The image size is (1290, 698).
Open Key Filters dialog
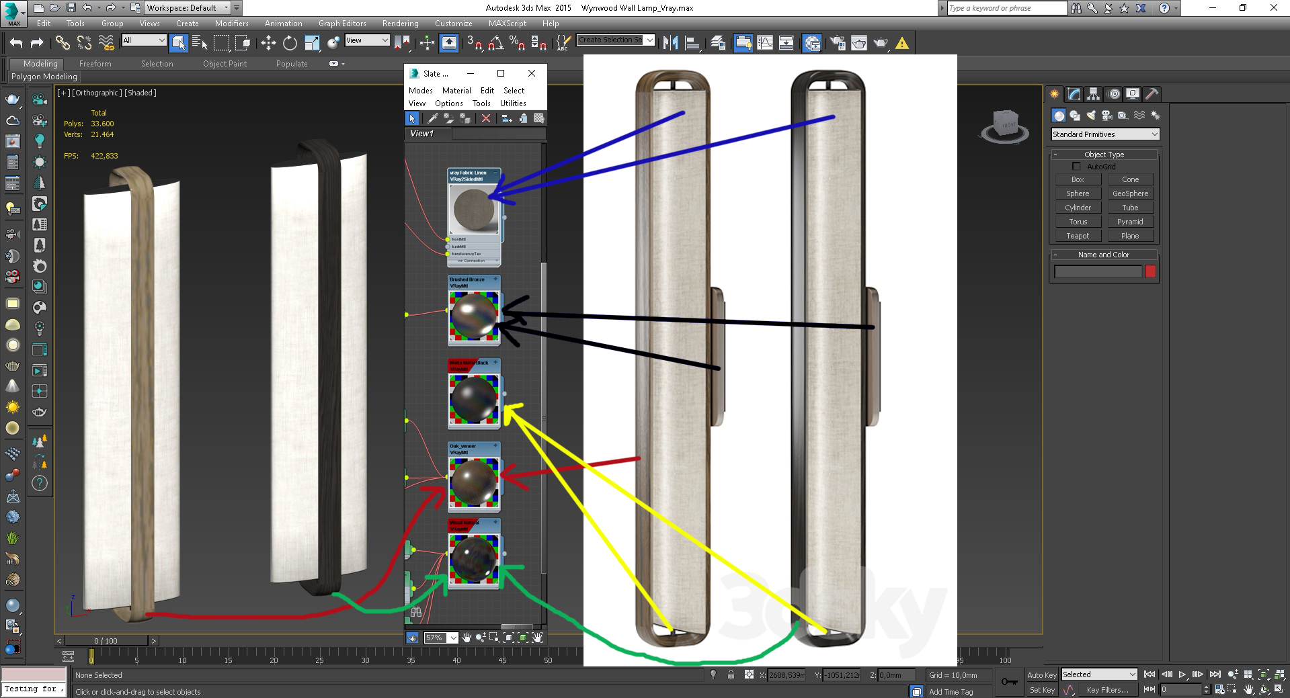tap(1107, 690)
